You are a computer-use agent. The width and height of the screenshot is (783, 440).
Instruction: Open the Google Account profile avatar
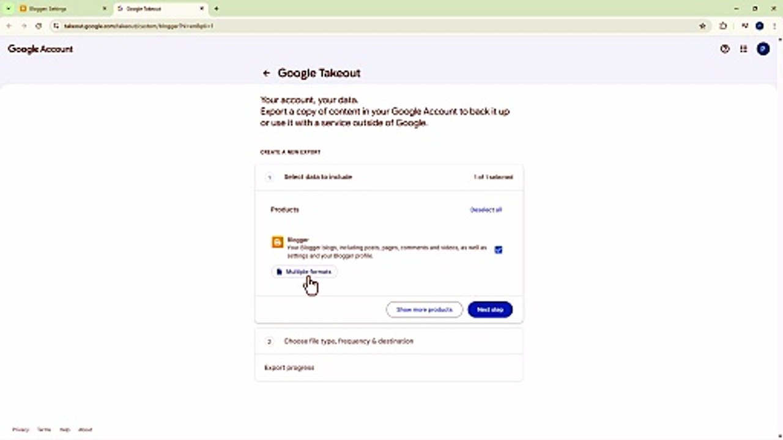pyautogui.click(x=763, y=49)
